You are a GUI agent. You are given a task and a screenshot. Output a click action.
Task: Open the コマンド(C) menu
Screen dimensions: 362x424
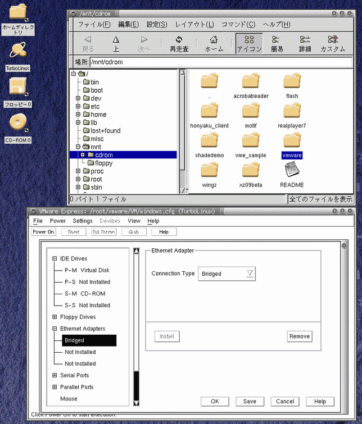[x=238, y=24]
